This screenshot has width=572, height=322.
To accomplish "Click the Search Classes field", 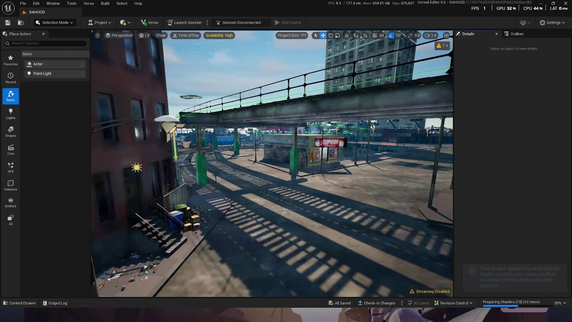I will [x=45, y=43].
